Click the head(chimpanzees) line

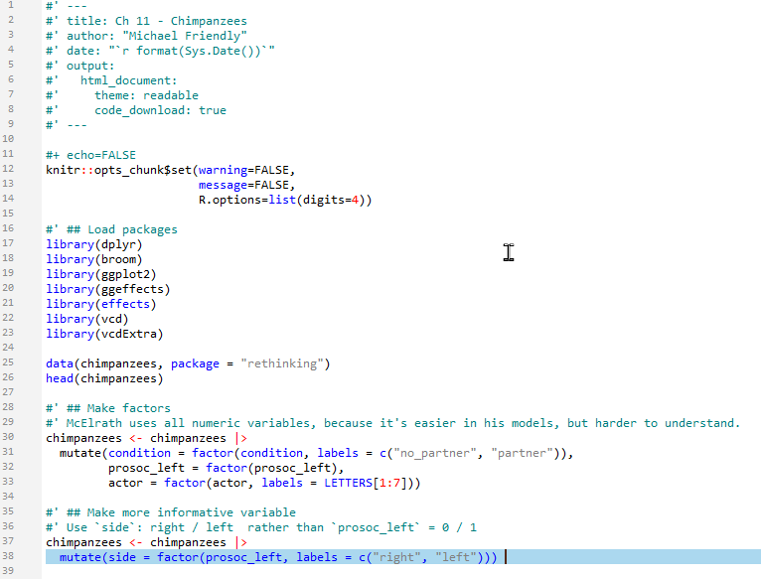click(x=104, y=378)
